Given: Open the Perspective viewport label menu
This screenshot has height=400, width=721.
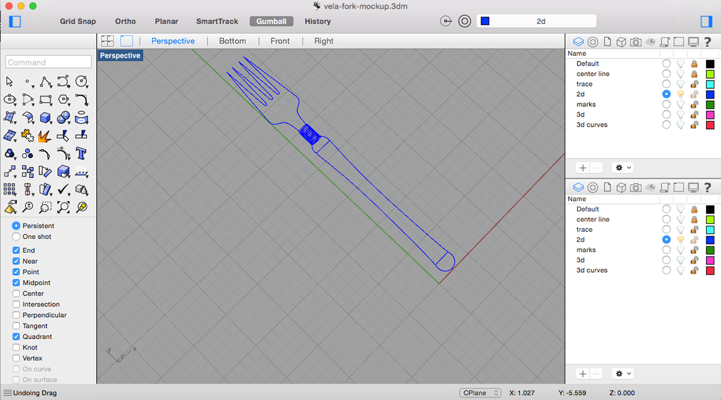Looking at the screenshot, I should [x=120, y=56].
